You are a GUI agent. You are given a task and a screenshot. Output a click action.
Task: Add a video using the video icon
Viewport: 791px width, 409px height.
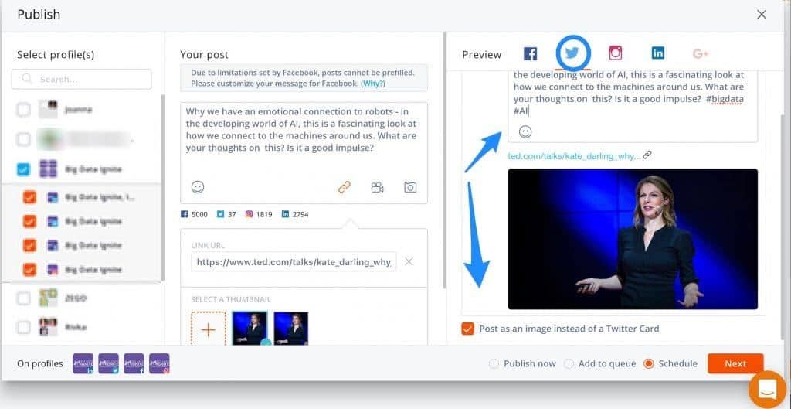pos(377,187)
